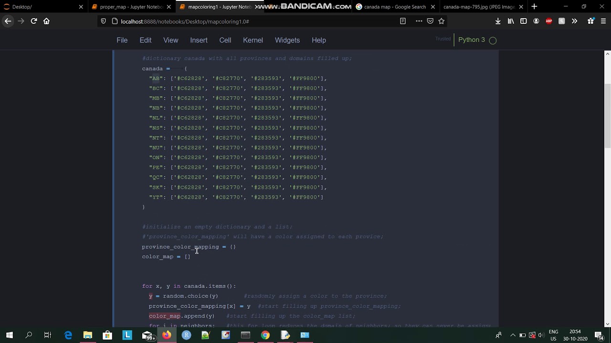Launch Microsoft Edge from taskbar
The height and width of the screenshot is (343, 611).
point(68,335)
